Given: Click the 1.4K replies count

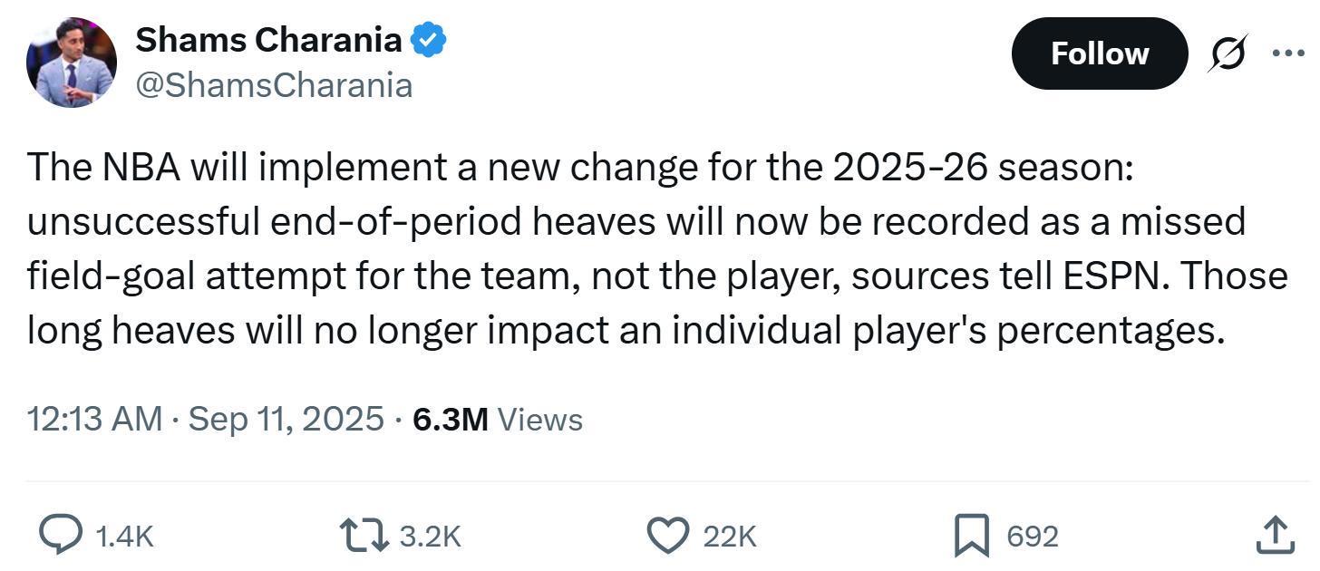Looking at the screenshot, I should click(x=124, y=537).
